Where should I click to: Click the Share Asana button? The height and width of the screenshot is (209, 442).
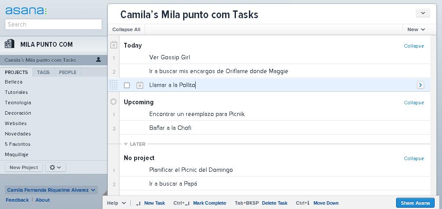415,203
